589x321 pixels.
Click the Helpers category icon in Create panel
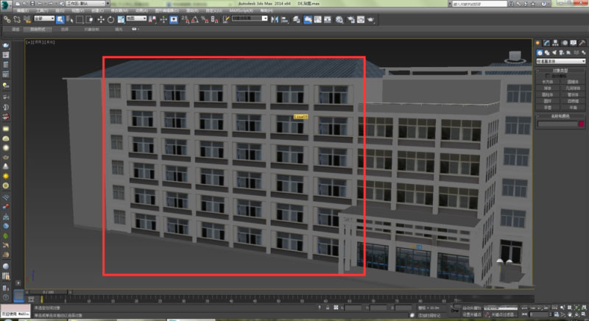(x=568, y=53)
